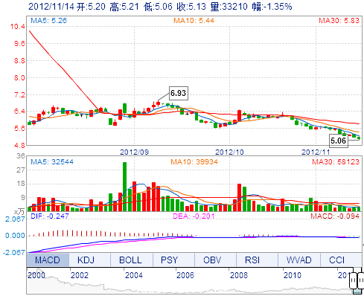
Task: Switch to the OBV indicator tab
Action: [212, 260]
